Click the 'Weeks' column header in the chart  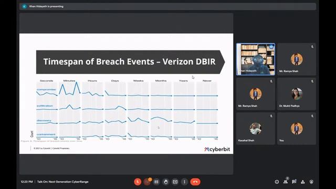tap(138, 81)
